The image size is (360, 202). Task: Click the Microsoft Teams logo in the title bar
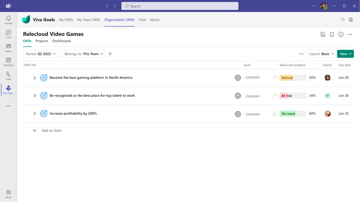(x=9, y=6)
